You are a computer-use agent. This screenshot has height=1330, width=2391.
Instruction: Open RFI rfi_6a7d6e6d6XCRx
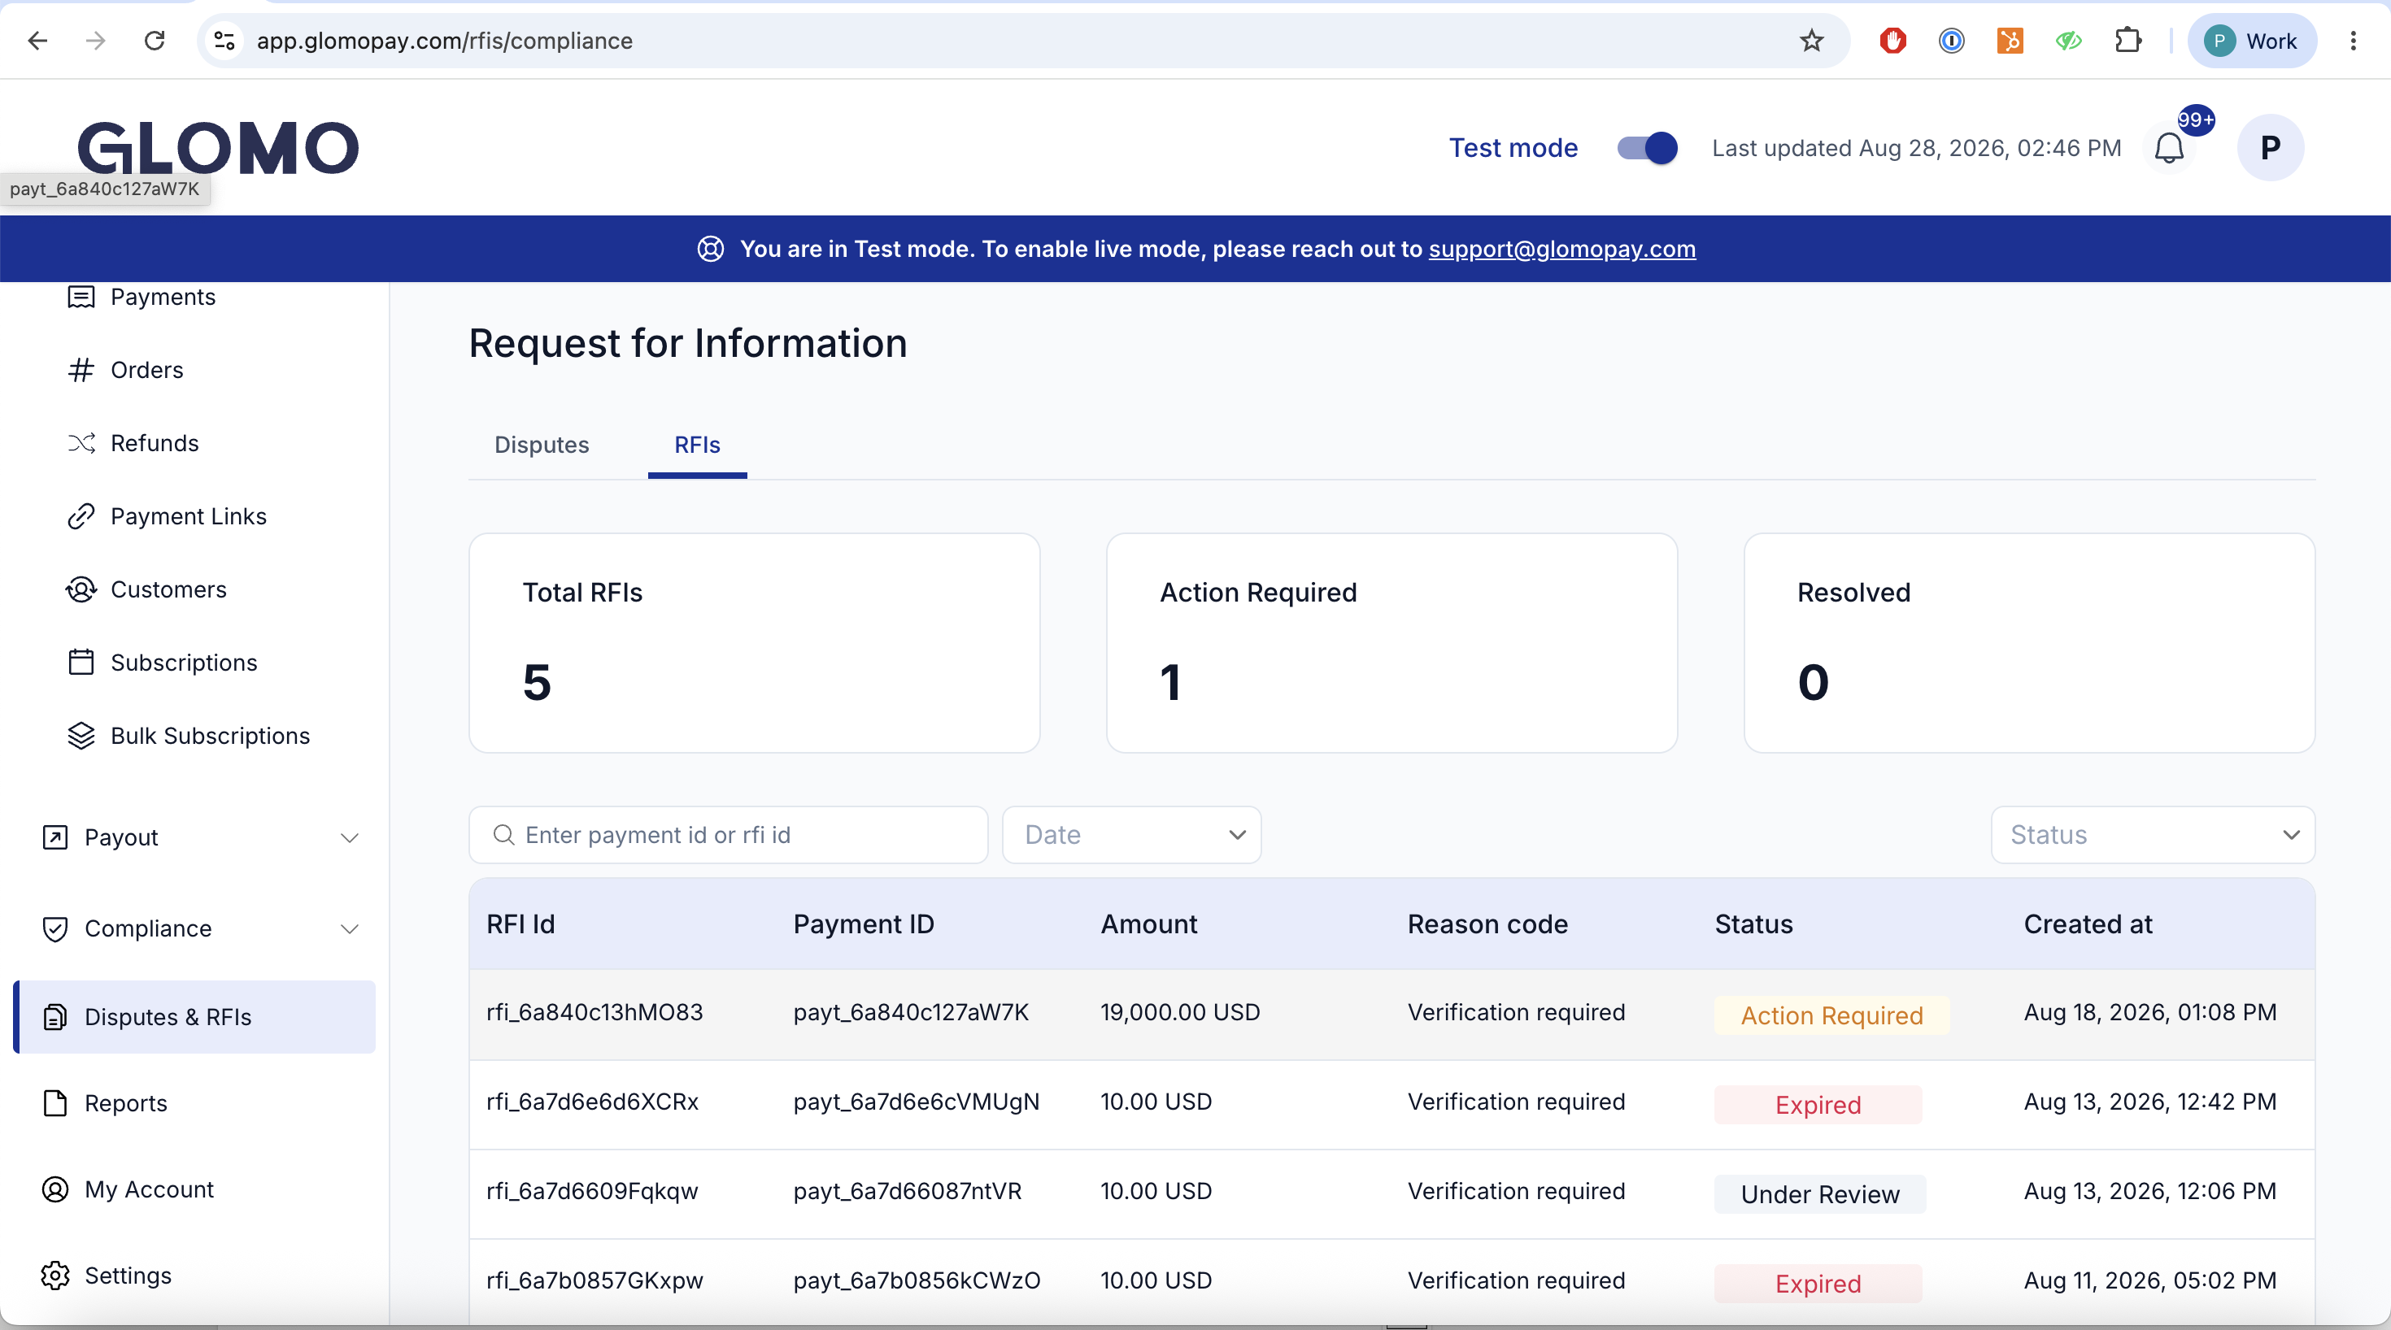point(593,1102)
